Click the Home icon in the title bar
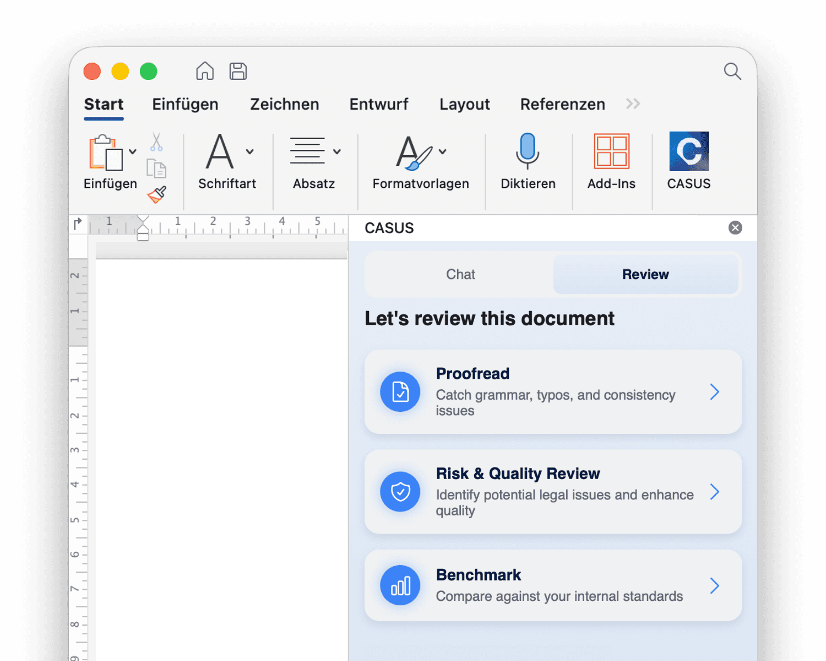Screen dimensions: 826x661 tap(204, 71)
